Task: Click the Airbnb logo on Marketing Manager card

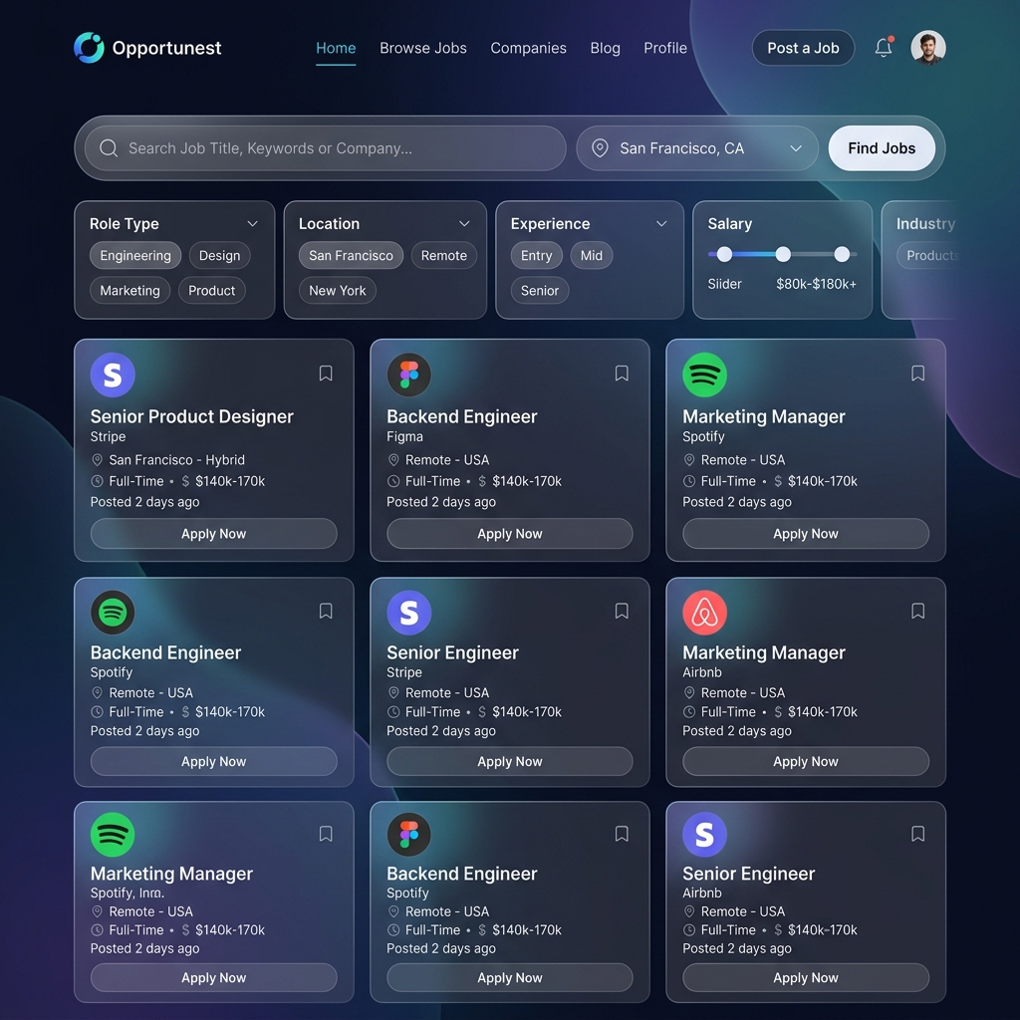Action: (704, 613)
